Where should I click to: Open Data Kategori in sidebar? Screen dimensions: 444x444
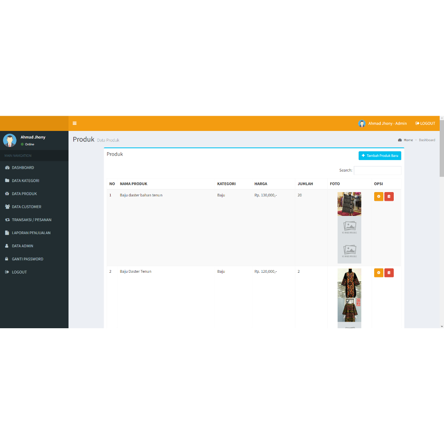coord(25,180)
